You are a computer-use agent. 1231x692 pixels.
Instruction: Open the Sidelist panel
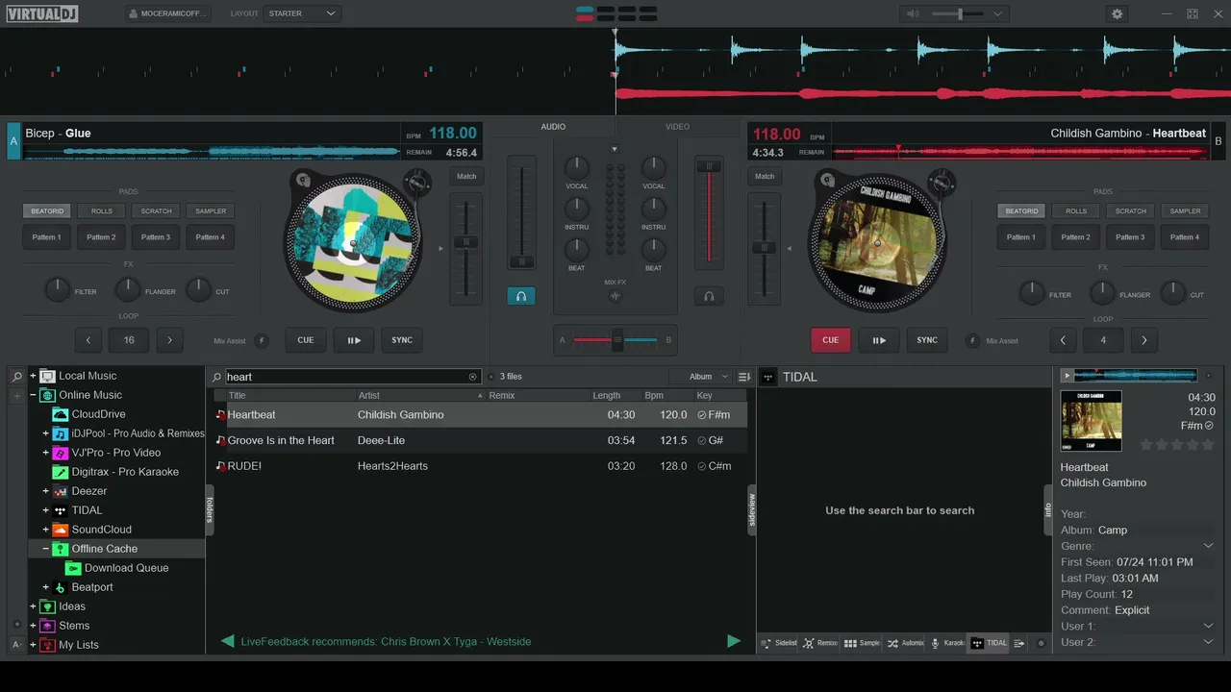click(779, 643)
